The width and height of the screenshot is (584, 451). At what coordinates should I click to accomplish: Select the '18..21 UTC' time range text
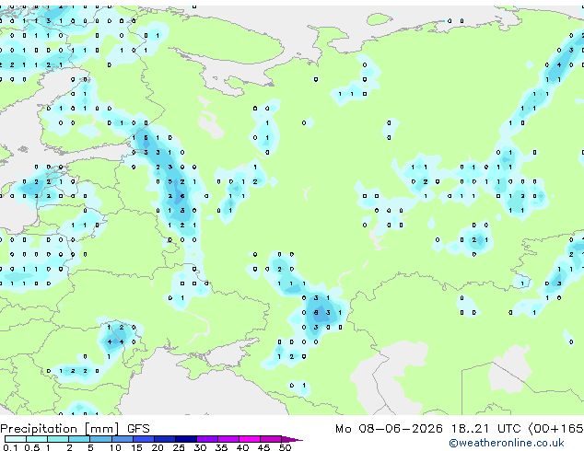click(485, 429)
